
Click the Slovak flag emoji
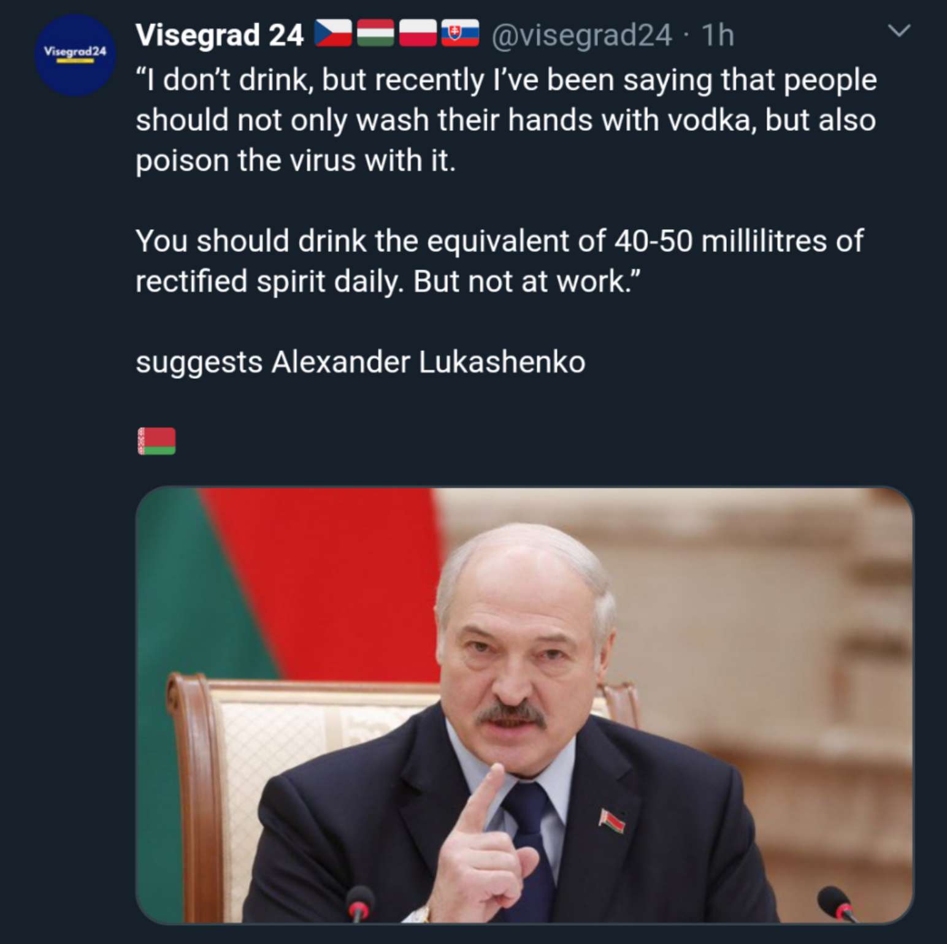click(x=460, y=34)
